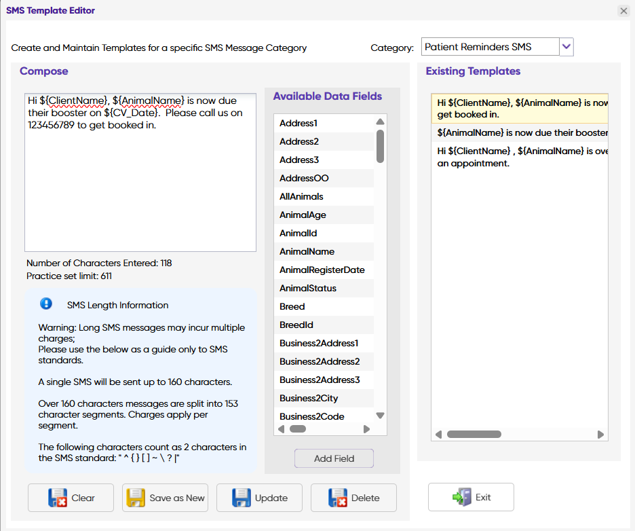This screenshot has height=531, width=635.
Task: Select the Address2 data field
Action: (x=324, y=141)
